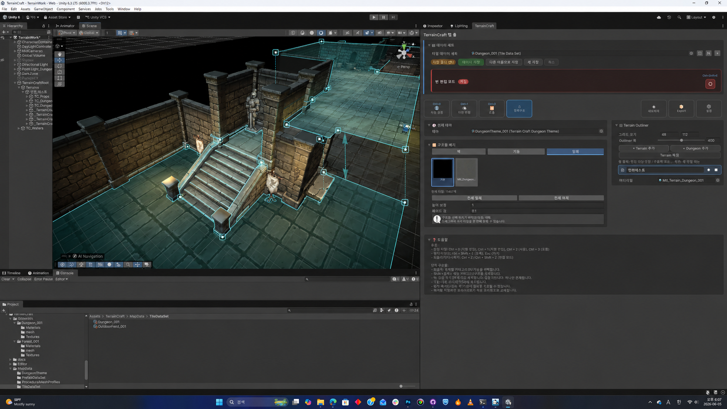The image size is (727, 409).
Task: Switch to the Animator tab
Action: 65,26
